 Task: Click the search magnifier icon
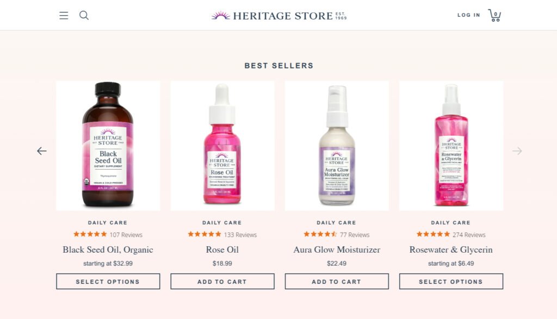(84, 15)
